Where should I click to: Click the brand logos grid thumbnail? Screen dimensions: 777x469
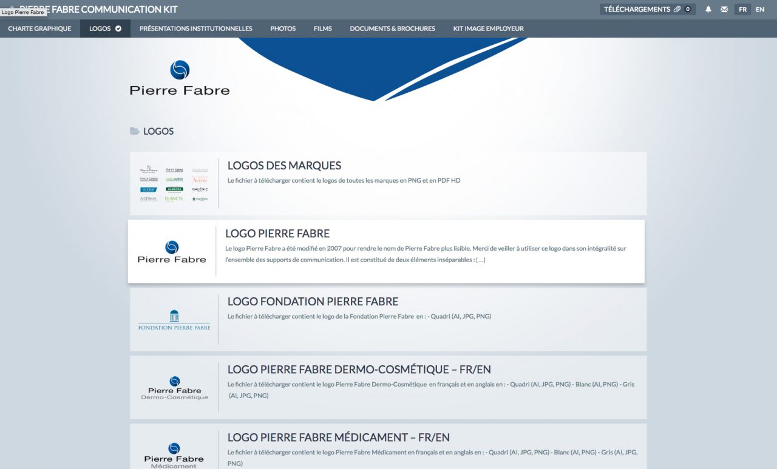click(174, 184)
